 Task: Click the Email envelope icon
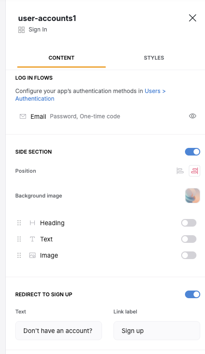click(x=23, y=116)
